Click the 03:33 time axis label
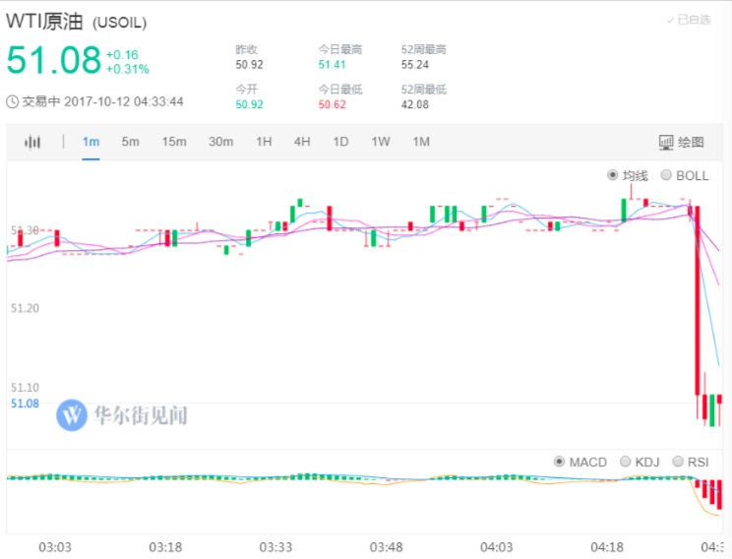 (275, 547)
